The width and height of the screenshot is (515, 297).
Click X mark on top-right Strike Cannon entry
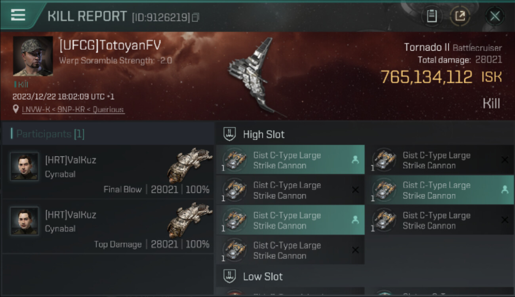(x=505, y=160)
